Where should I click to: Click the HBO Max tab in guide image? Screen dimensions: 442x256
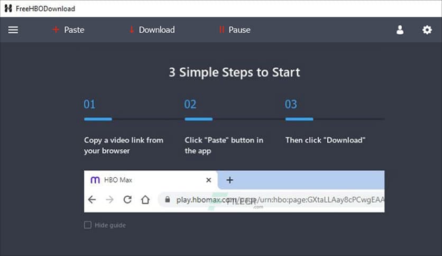150,180
